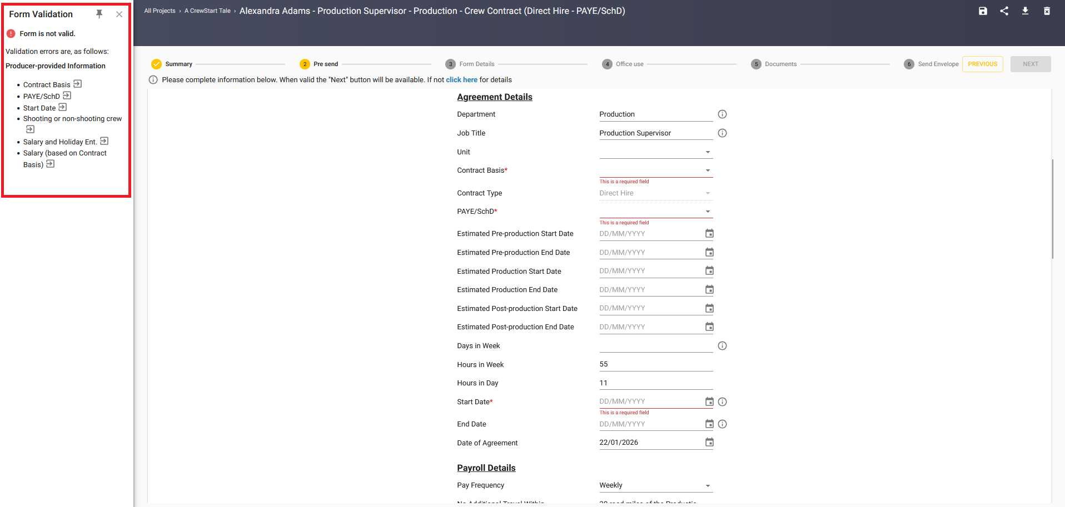
Task: Open calendar picker for Start Date
Action: [x=709, y=401]
